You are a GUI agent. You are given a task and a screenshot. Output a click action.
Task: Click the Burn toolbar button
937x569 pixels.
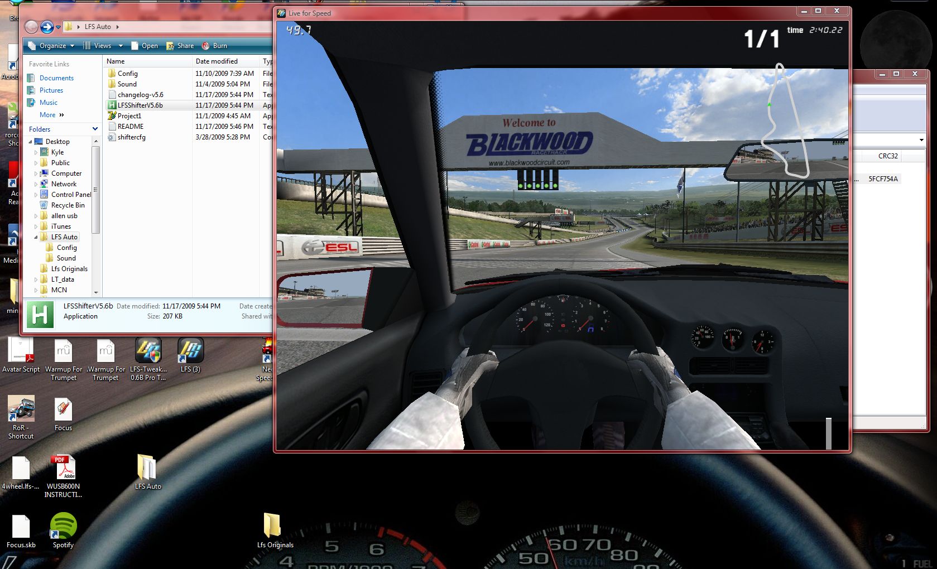point(215,46)
